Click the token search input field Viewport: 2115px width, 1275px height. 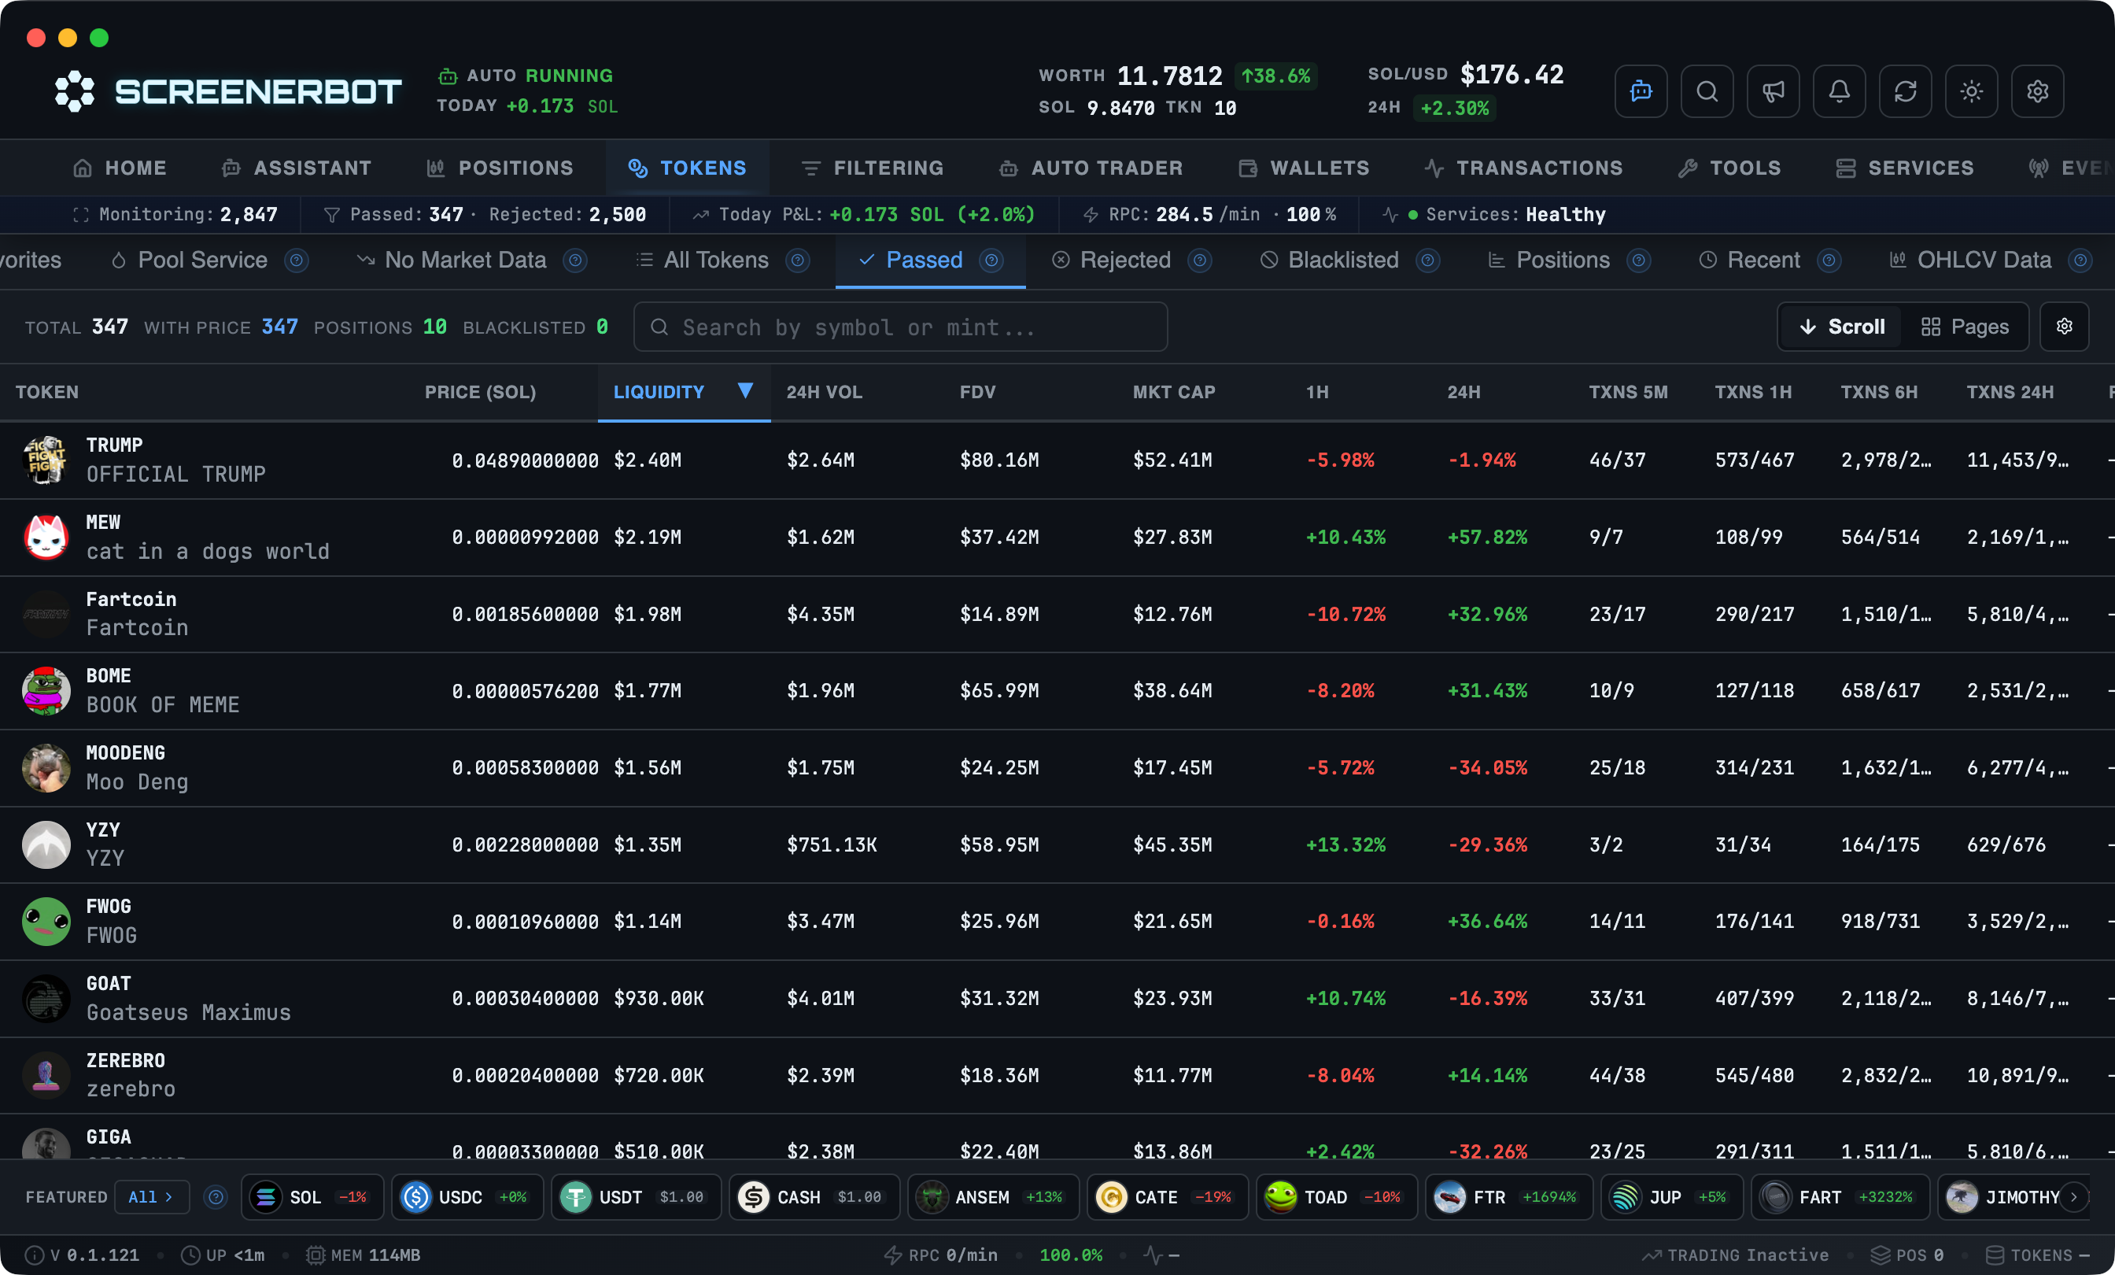tap(900, 327)
